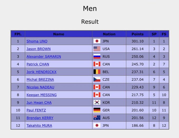Open Keegan MESSING's profile
This screenshot has height=138, width=179.
[x=41, y=95]
